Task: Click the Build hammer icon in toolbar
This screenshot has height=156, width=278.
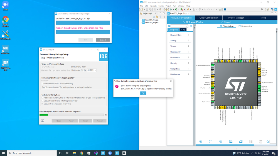Action: click(160, 9)
